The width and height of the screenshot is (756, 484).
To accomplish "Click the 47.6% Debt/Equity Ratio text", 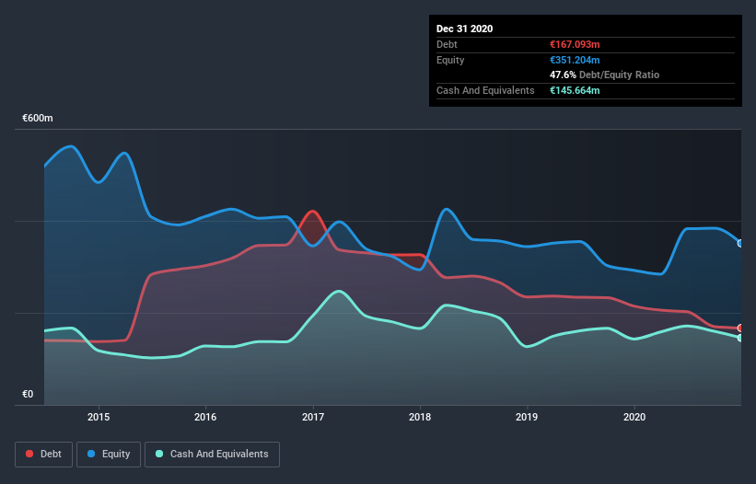I will (x=605, y=75).
